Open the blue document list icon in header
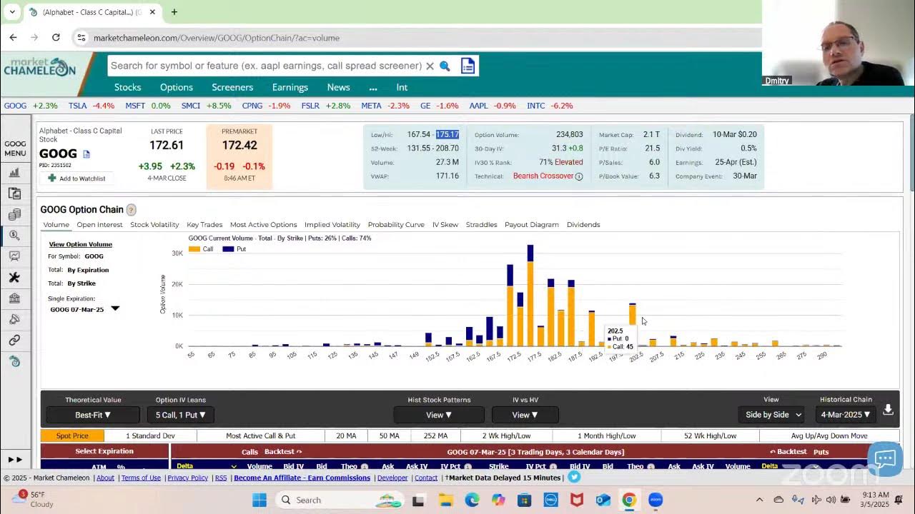 click(468, 66)
